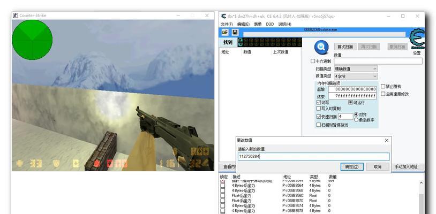Lock the row with address P->058B9564
436x214 pixels.
[223, 186]
